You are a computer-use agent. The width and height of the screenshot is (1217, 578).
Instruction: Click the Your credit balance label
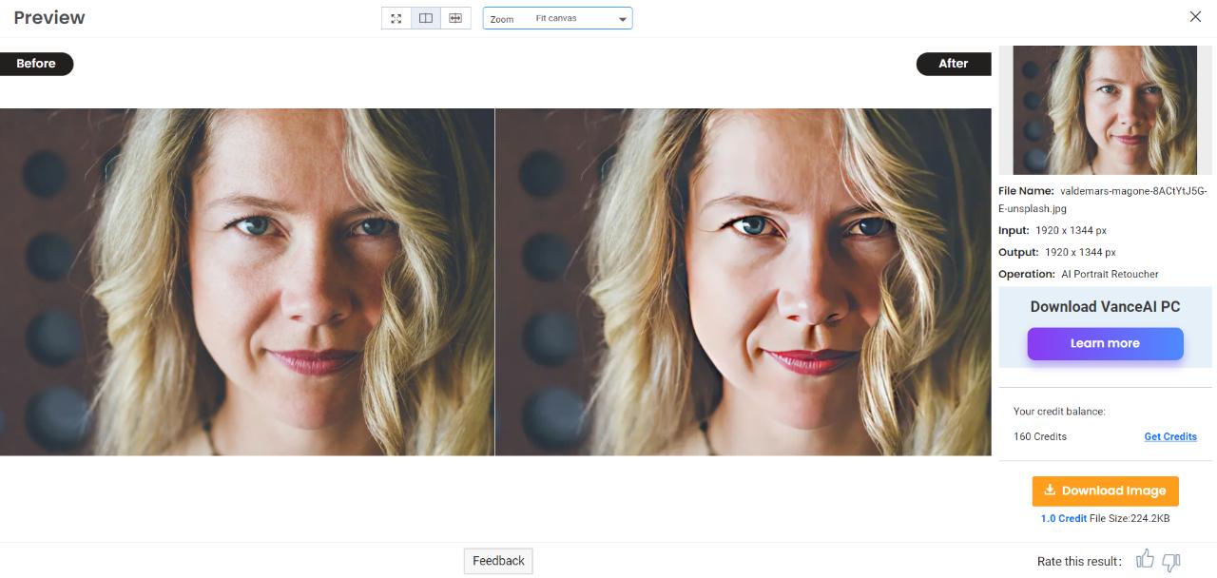(x=1059, y=412)
